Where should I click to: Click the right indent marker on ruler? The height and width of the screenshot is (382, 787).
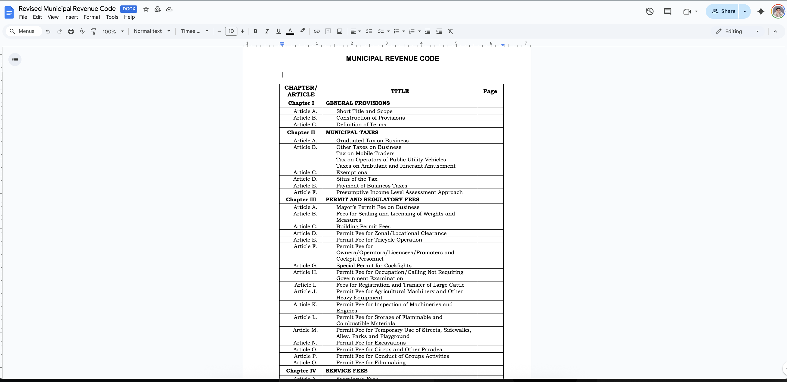point(503,45)
